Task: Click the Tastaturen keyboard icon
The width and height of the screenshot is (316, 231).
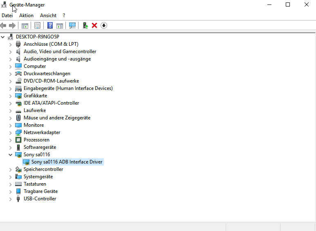Action: (18, 184)
